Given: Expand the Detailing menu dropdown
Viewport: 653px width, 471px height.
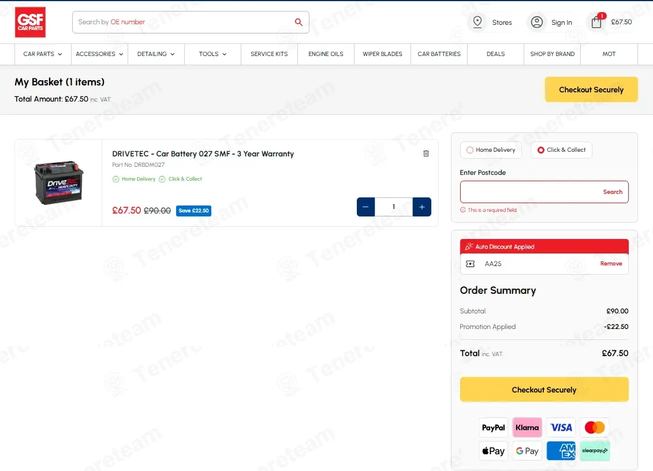Looking at the screenshot, I should tap(156, 54).
